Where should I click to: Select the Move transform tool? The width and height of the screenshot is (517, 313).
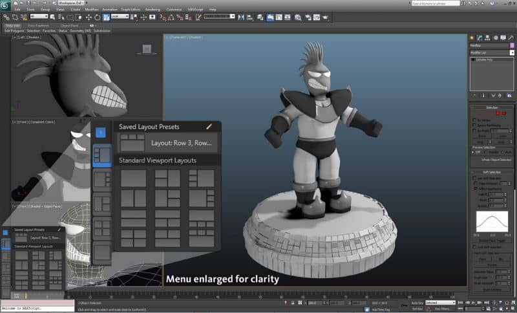89,17
